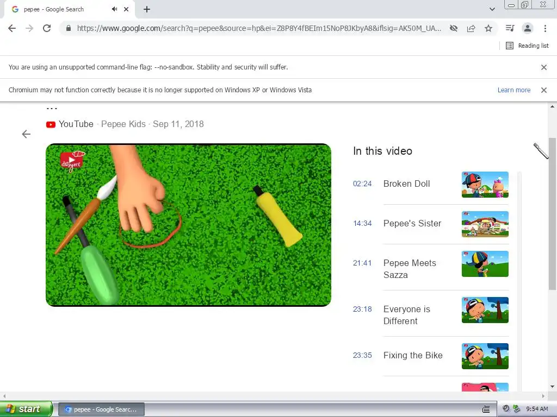Viewport: 557px width, 417px height.
Task: Click the address bar URL
Action: point(259,28)
